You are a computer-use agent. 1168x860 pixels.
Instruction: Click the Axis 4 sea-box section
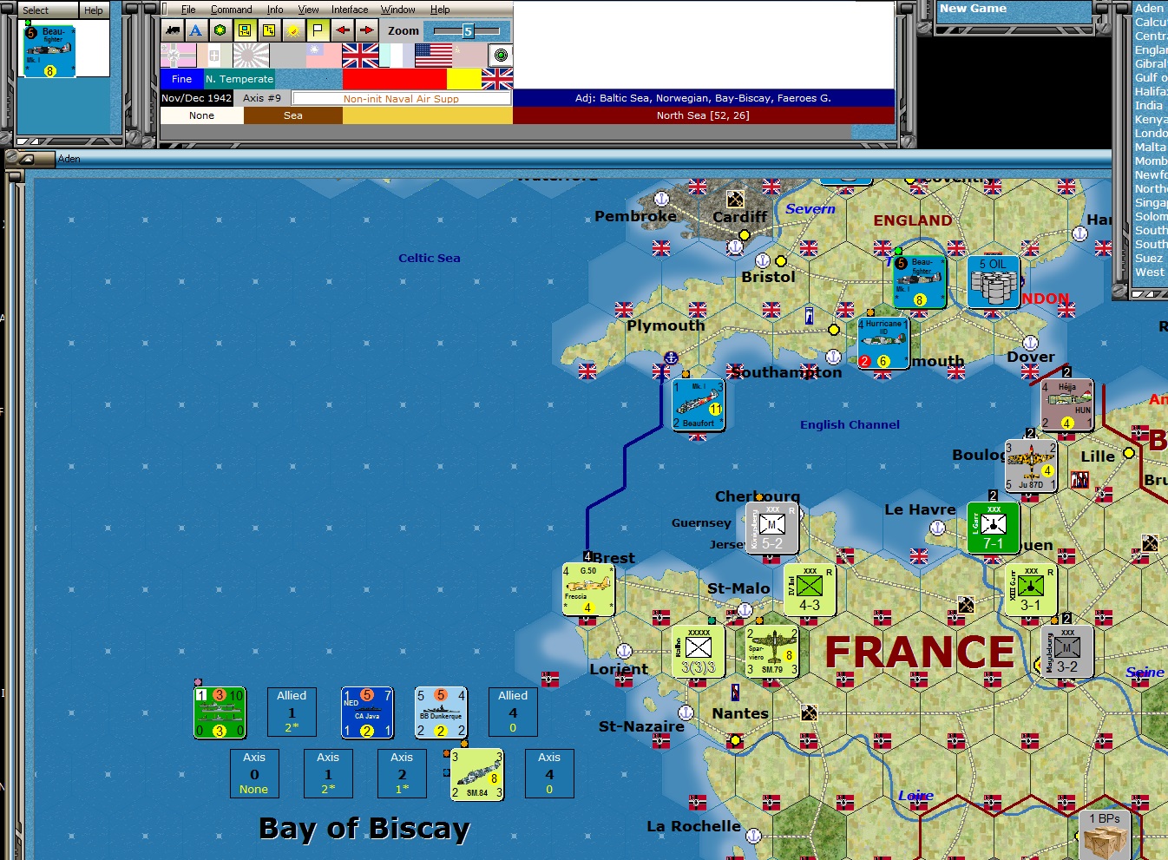coord(549,773)
